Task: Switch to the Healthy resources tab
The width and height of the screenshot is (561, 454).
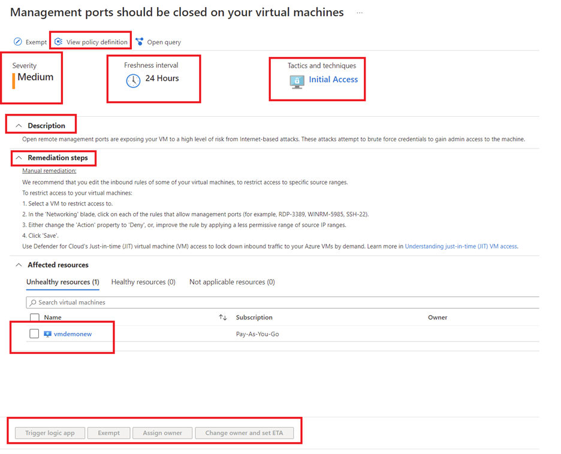Action: (143, 282)
